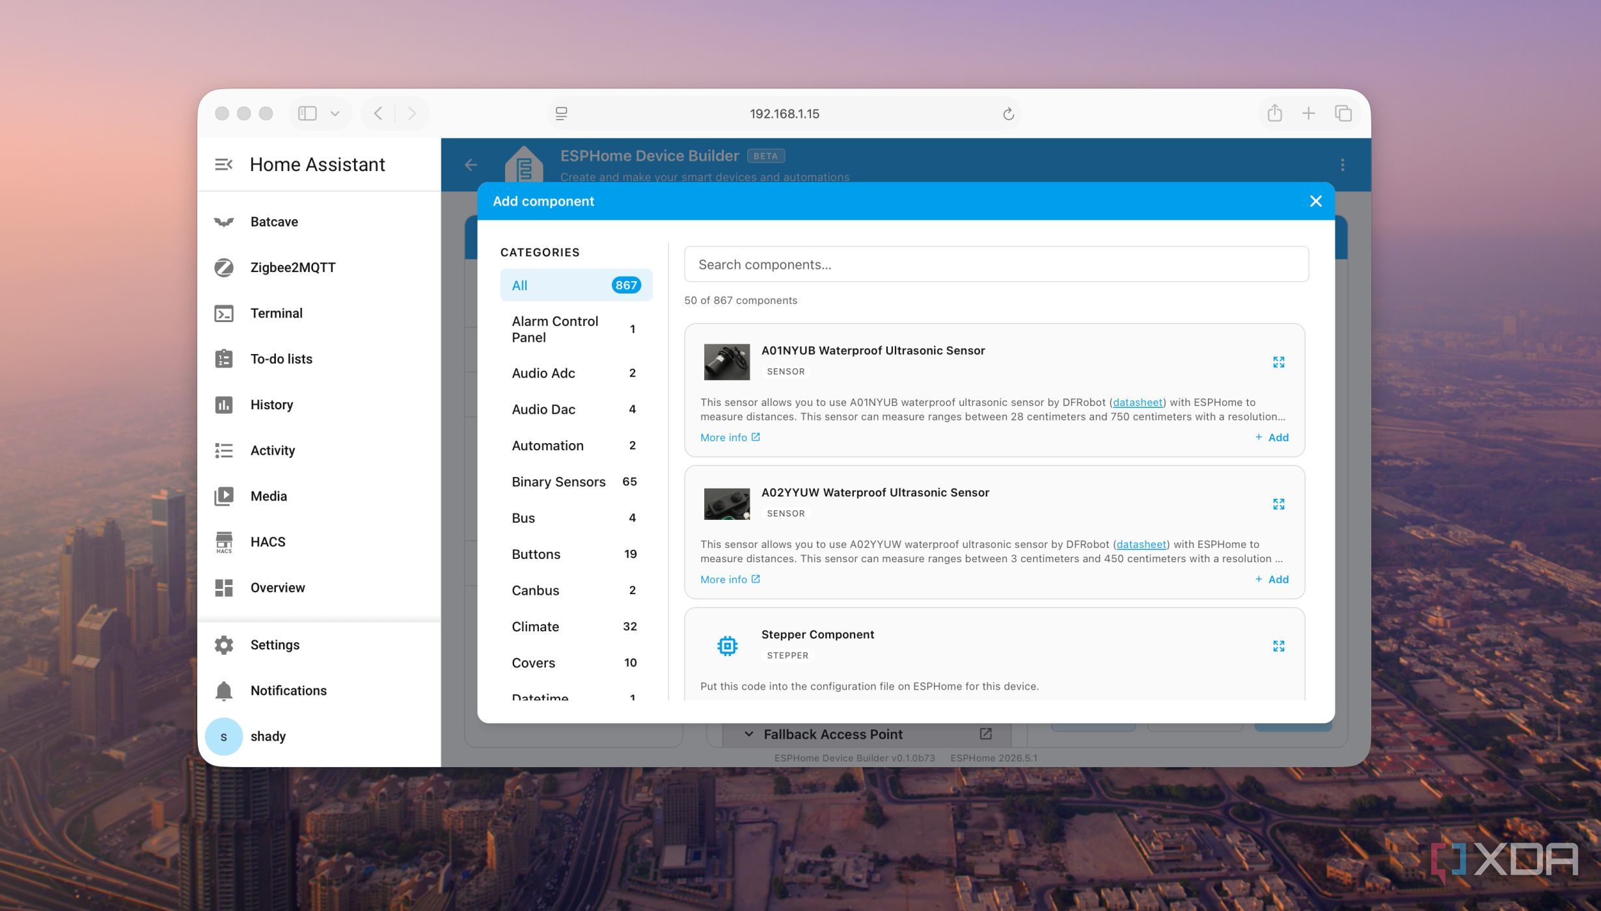Open HACS from the sidebar
The image size is (1601, 911).
pyautogui.click(x=319, y=542)
